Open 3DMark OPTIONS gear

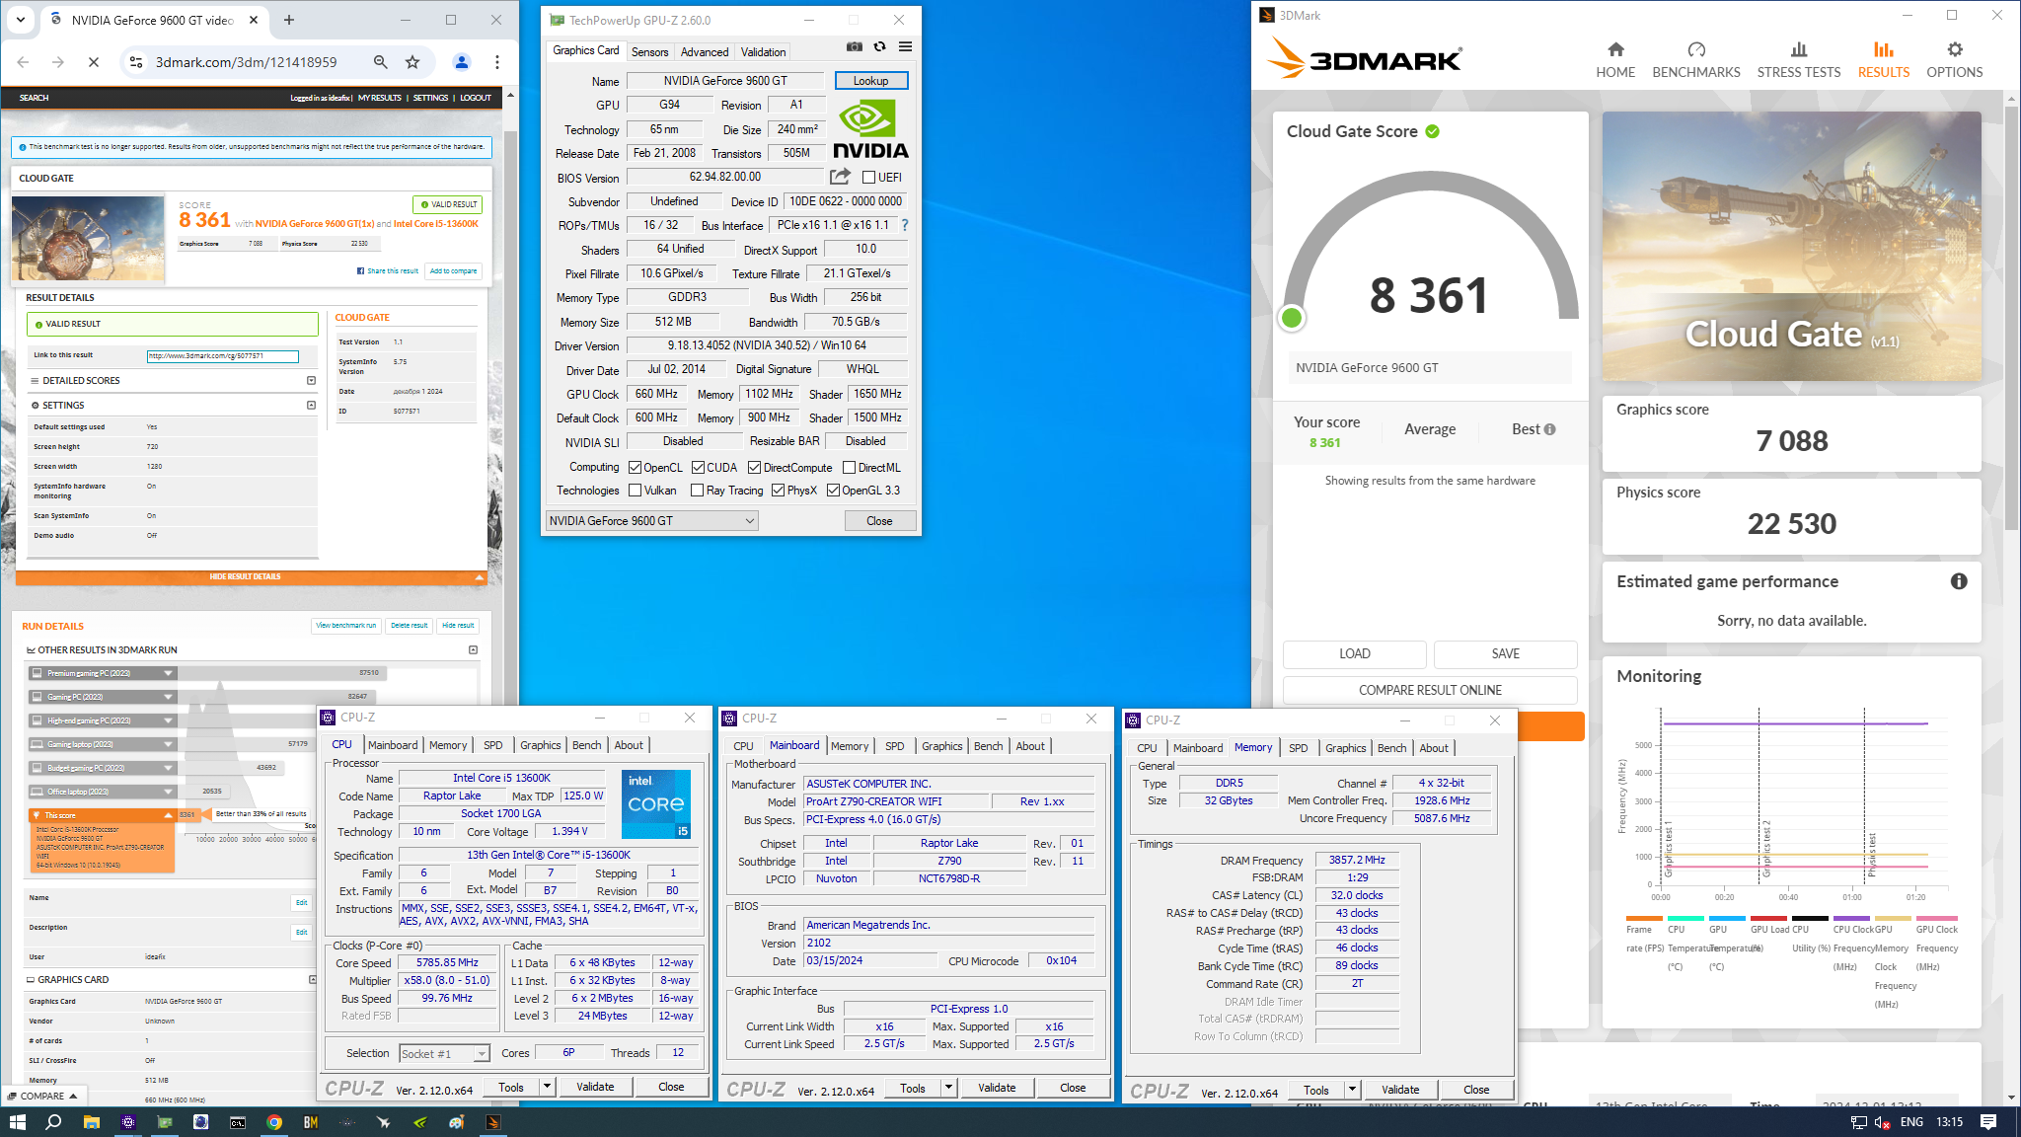(1954, 60)
